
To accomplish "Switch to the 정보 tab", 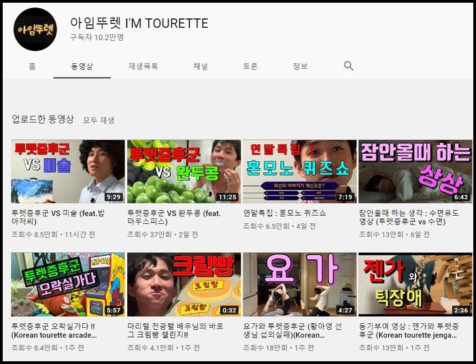I will [x=301, y=66].
